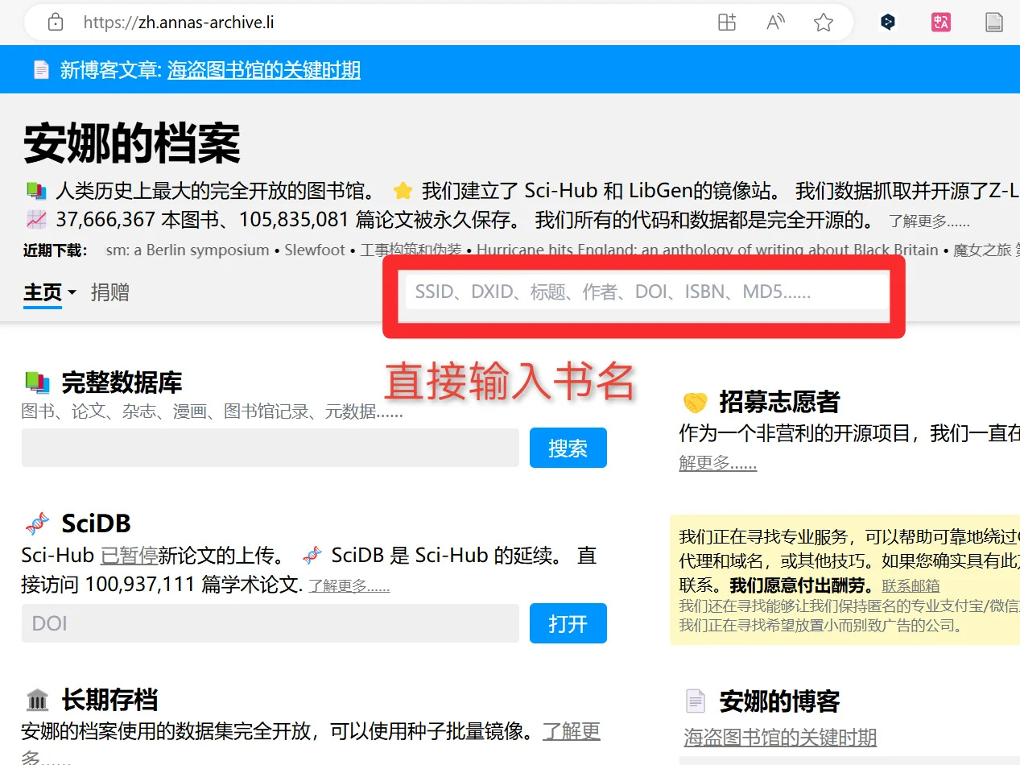Click the 了解更多 link after open source text

point(929,221)
